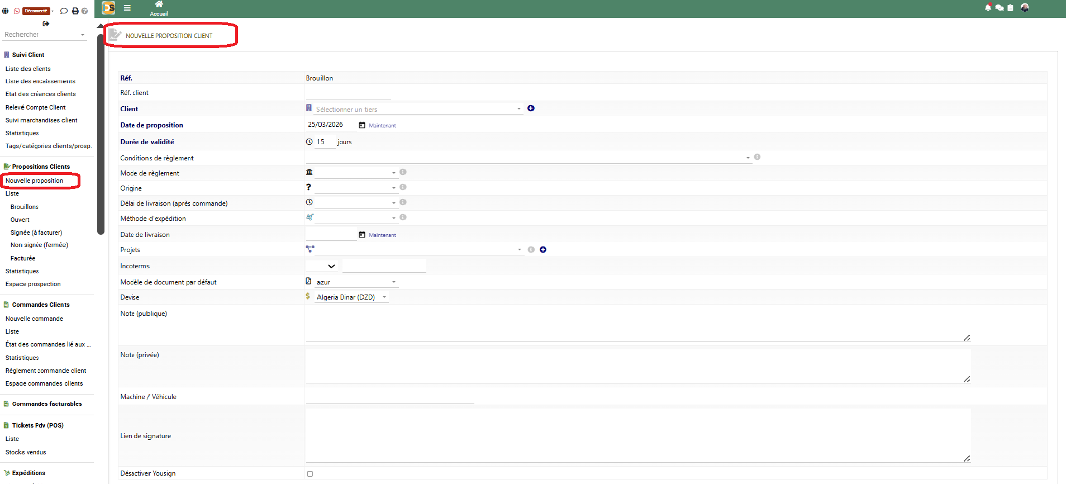Open the WhatsApp icon
Viewport: 1066px width, 484px height.
pyautogui.click(x=17, y=11)
